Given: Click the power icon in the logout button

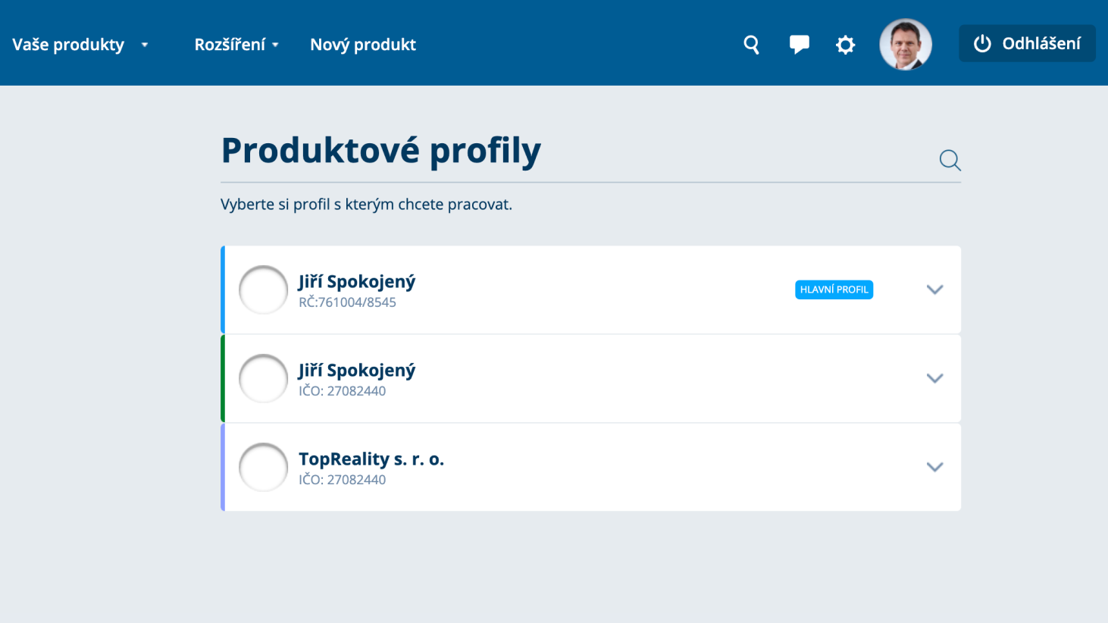Looking at the screenshot, I should tap(982, 44).
